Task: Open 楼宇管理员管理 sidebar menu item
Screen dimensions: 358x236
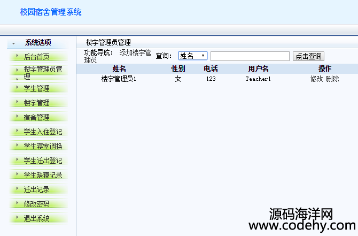Action: tap(43, 73)
